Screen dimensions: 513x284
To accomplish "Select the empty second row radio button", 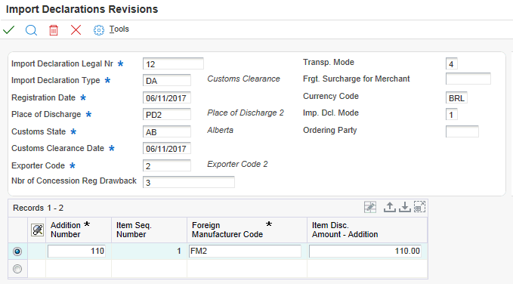I will (x=17, y=269).
